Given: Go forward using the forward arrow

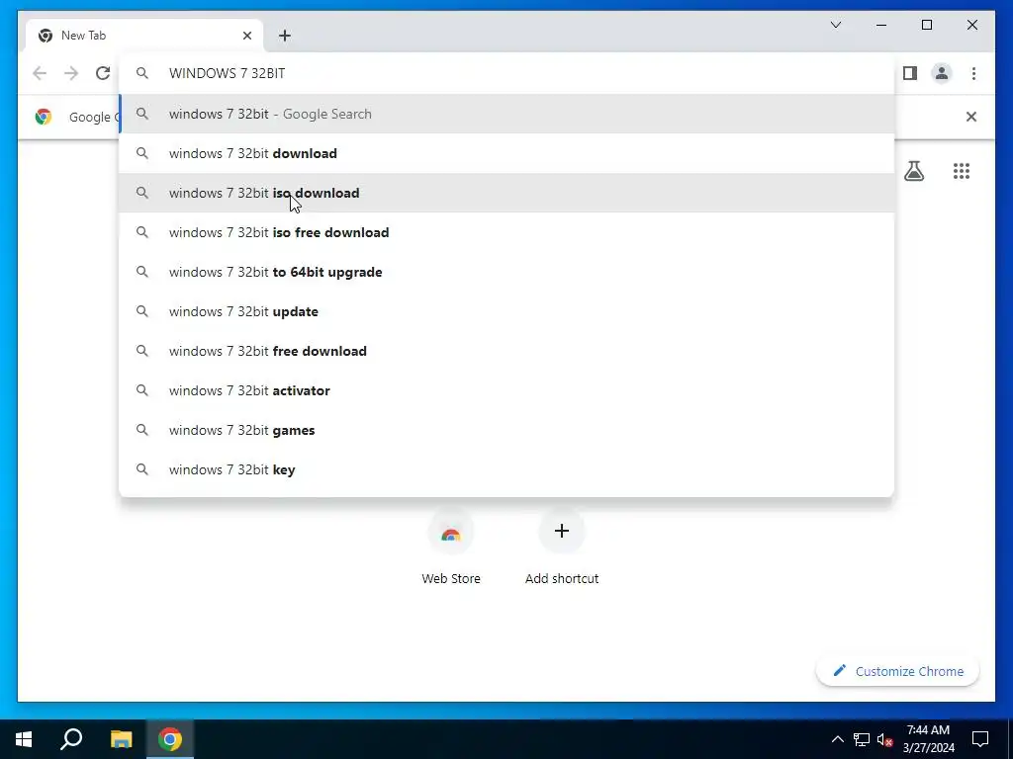Looking at the screenshot, I should 71,73.
